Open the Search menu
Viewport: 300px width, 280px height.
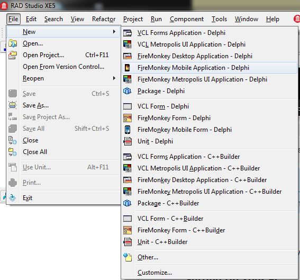tap(53, 19)
